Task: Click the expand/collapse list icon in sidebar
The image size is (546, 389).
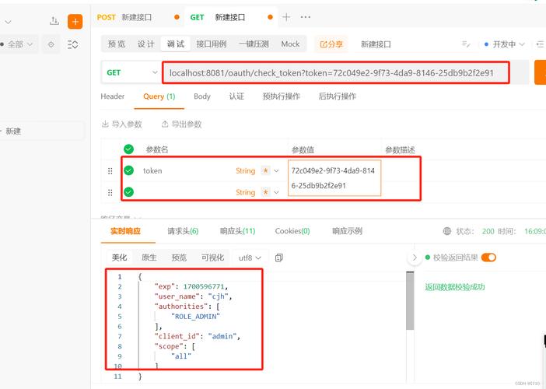Action: (73, 44)
